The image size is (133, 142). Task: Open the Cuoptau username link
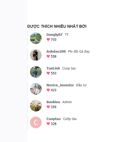[x=54, y=119]
